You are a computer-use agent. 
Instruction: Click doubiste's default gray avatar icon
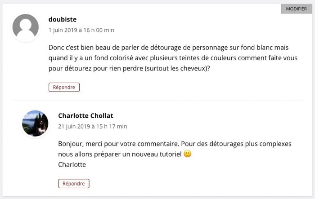pos(26,28)
